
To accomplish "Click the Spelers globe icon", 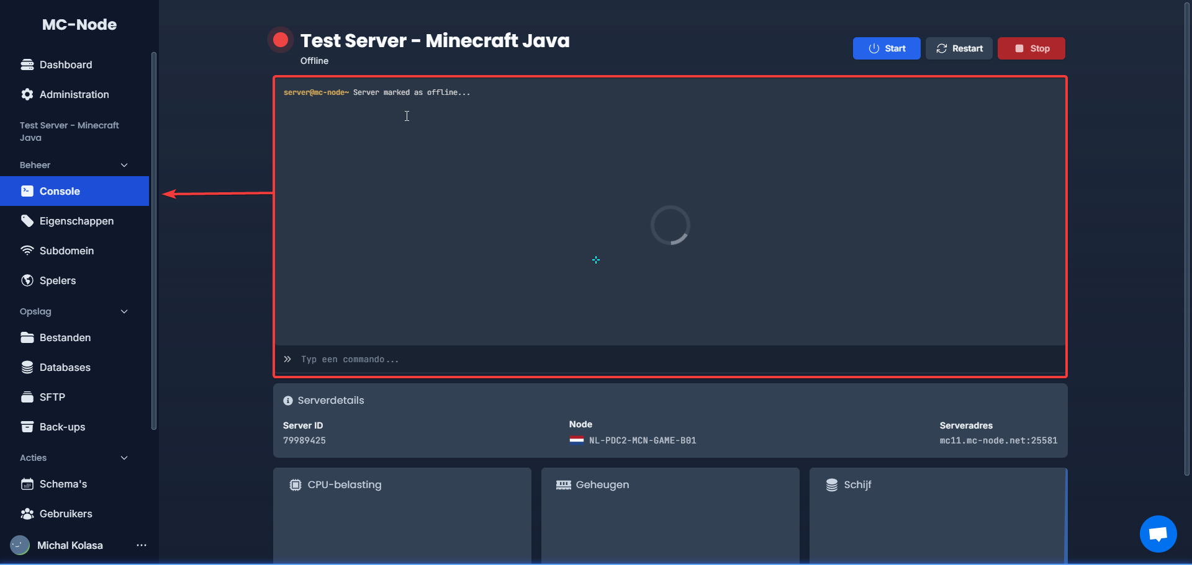I will pos(27,280).
